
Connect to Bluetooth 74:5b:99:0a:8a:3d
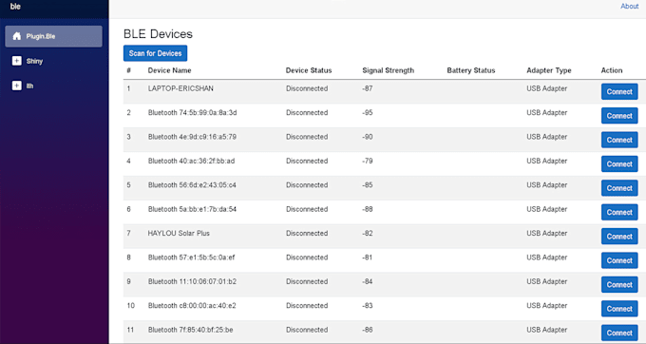pyautogui.click(x=619, y=116)
